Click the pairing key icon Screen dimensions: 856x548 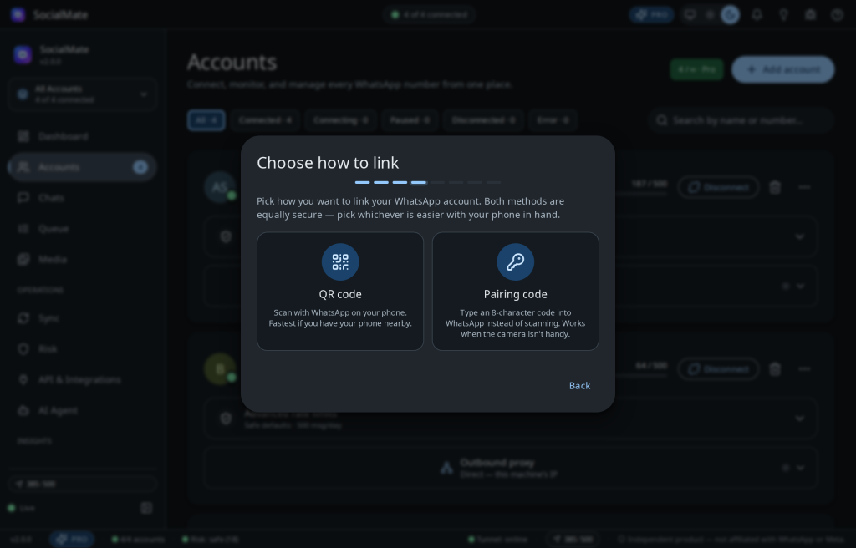[515, 262]
